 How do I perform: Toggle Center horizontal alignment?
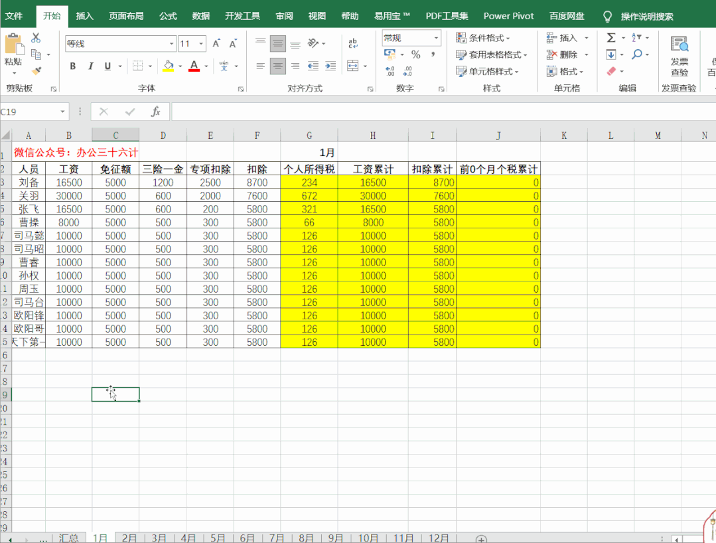pyautogui.click(x=277, y=66)
